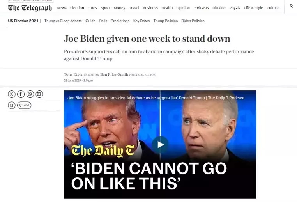297x202 pixels.
Task: Select the Polls sub-navigation tab
Action: click(103, 21)
